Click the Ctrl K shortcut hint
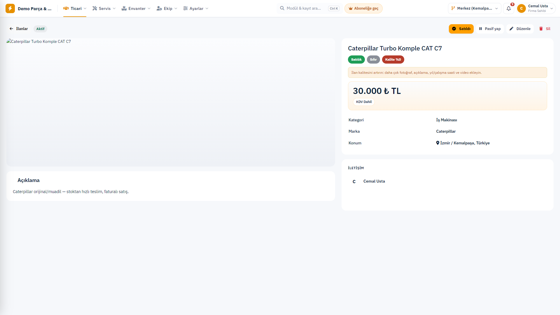This screenshot has height=315, width=560. [334, 8]
